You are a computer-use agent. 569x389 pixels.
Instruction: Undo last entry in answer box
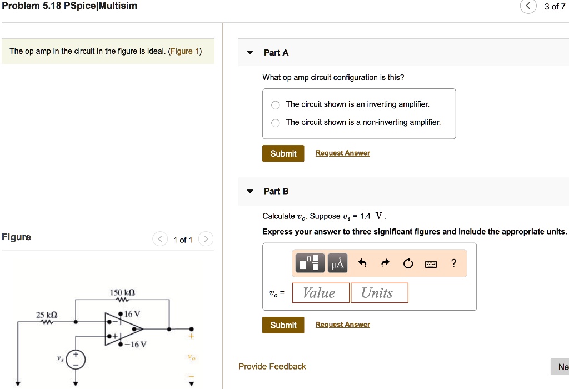(362, 263)
